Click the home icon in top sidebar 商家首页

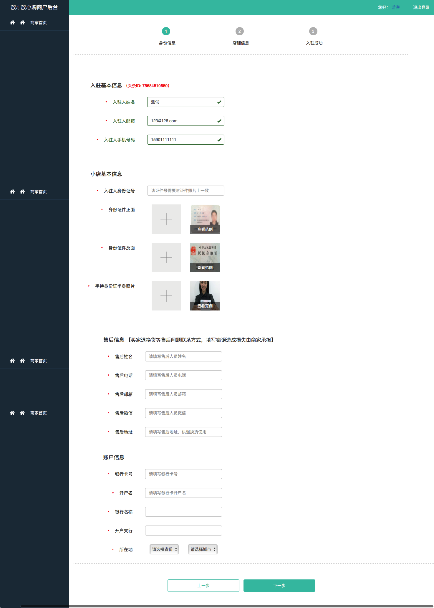[x=12, y=23]
